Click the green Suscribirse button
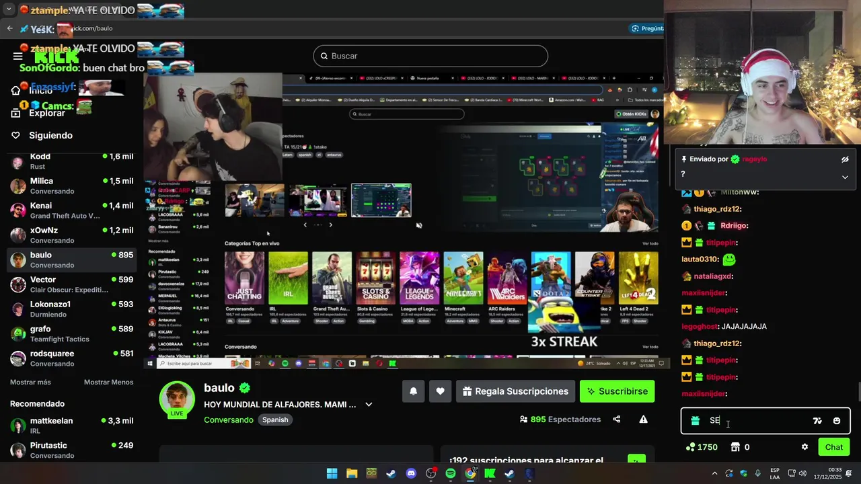Viewport: 861px width, 484px height. click(617, 391)
